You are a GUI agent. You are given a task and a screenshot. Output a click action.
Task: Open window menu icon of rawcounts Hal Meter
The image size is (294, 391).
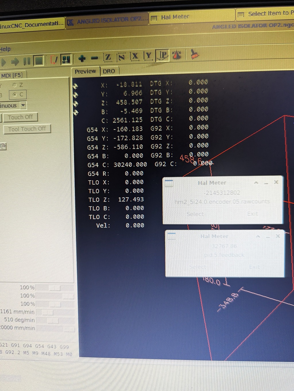click(169, 182)
